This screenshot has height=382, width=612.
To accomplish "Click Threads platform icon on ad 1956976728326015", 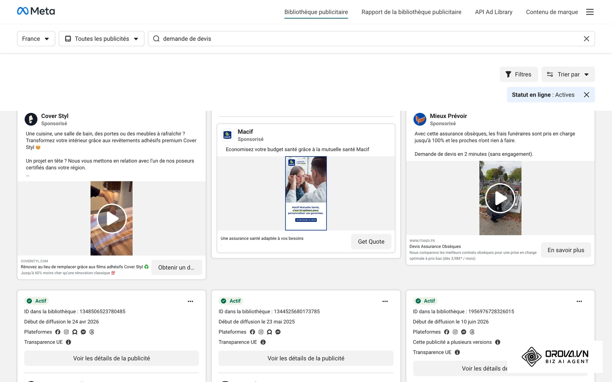I will [472, 332].
